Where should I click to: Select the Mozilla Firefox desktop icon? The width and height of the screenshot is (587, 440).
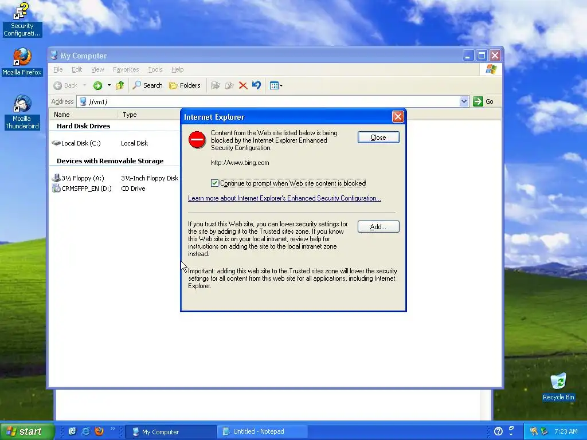click(22, 62)
